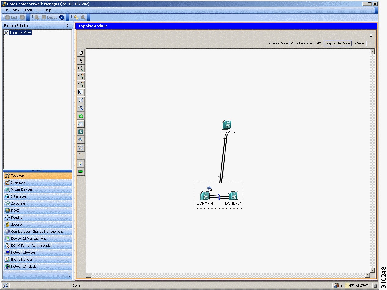Click the hierarchy tree icon in toolbar

[81, 156]
